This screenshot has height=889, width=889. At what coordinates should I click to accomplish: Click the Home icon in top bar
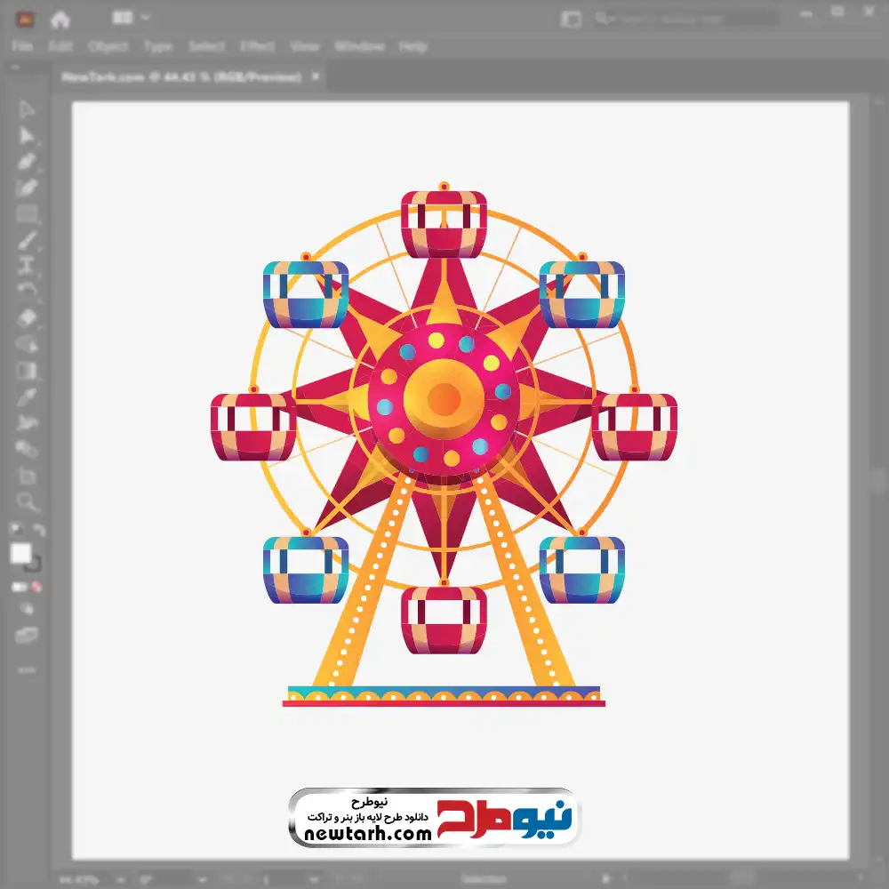(x=60, y=19)
